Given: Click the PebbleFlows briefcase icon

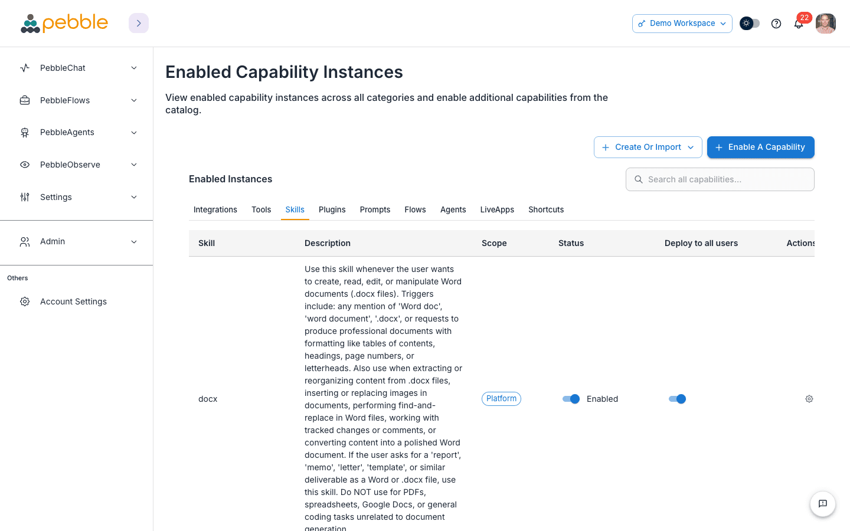Looking at the screenshot, I should coord(25,100).
